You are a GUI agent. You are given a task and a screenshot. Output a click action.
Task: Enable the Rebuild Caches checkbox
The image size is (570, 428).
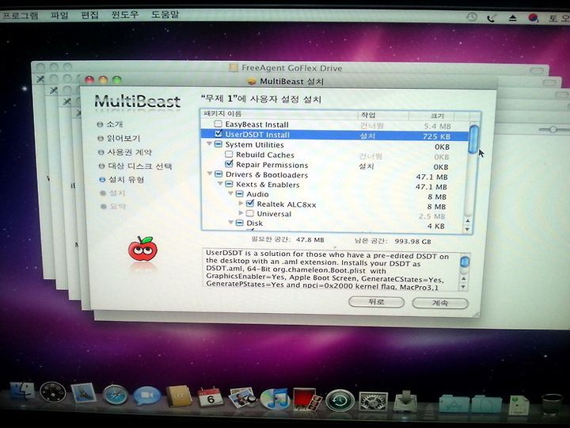pyautogui.click(x=229, y=155)
